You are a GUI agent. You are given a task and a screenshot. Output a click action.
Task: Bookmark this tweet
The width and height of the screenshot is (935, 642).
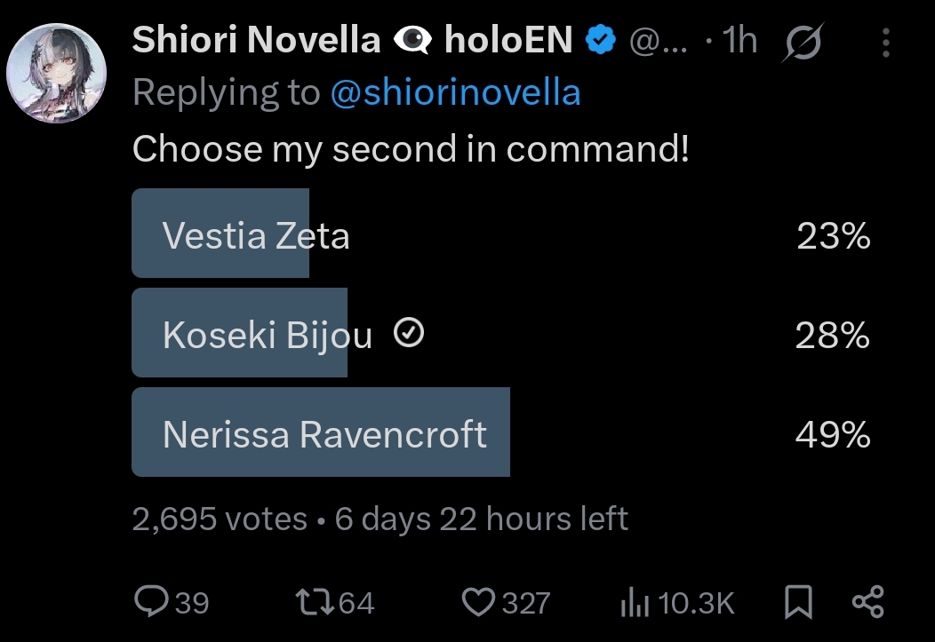[x=798, y=603]
